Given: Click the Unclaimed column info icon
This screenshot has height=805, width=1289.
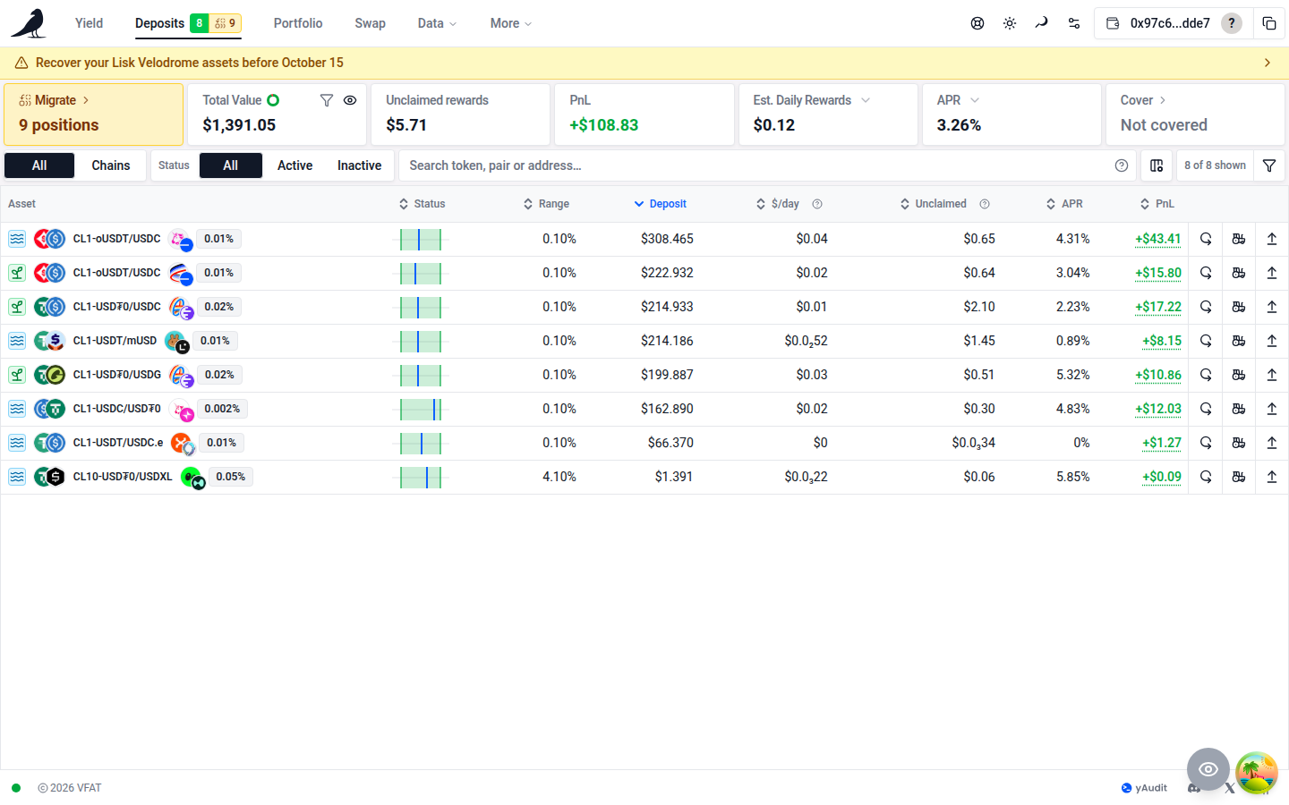Looking at the screenshot, I should (985, 204).
